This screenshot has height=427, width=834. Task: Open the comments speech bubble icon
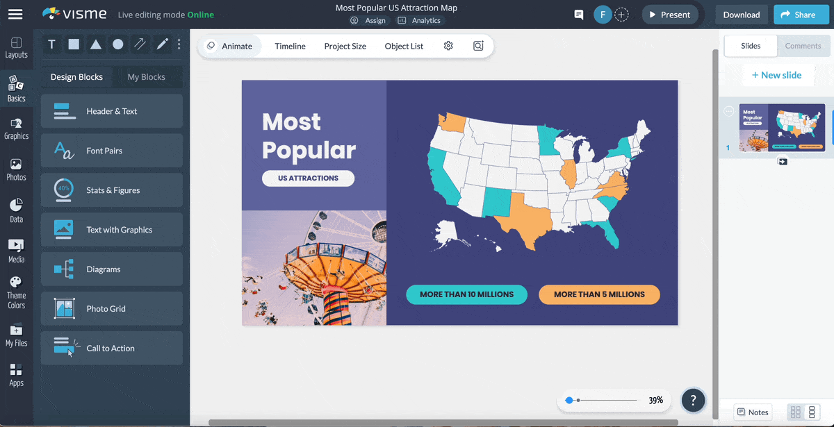(x=578, y=15)
